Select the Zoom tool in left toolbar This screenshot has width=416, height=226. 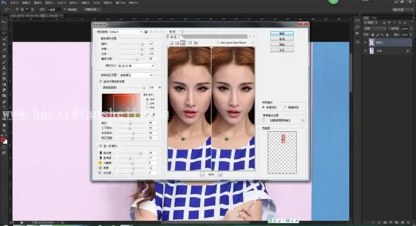coord(4,131)
